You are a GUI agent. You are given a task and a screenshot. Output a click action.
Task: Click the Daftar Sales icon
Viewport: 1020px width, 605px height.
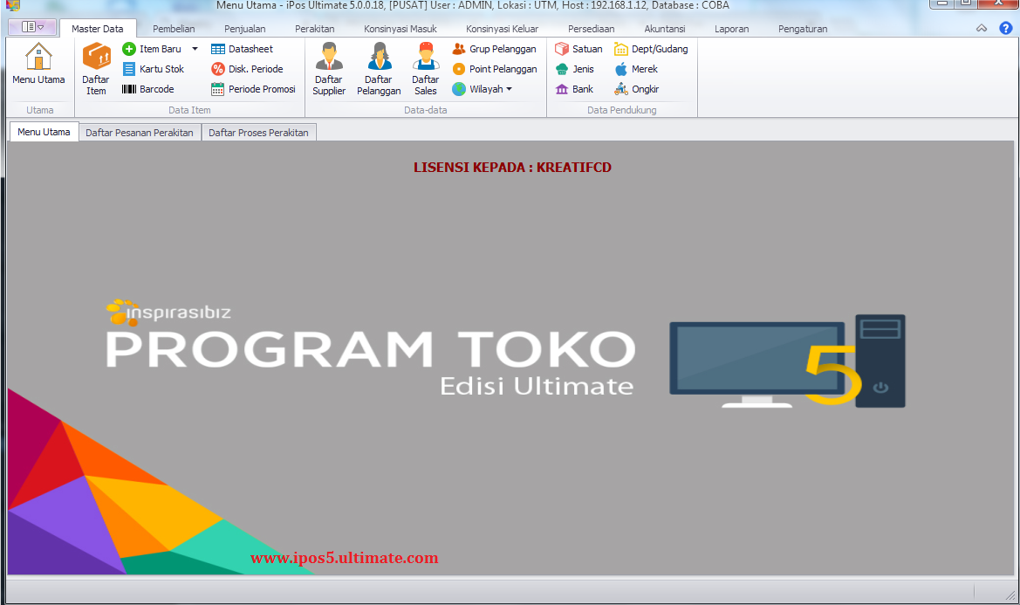pos(425,68)
